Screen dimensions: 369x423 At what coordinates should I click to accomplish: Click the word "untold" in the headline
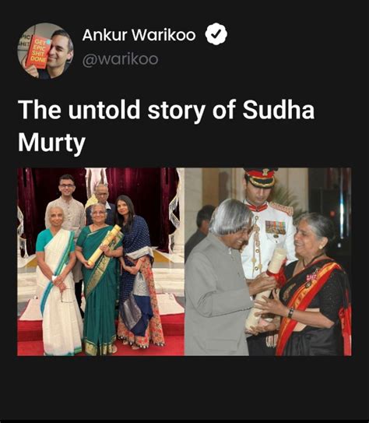[104, 110]
